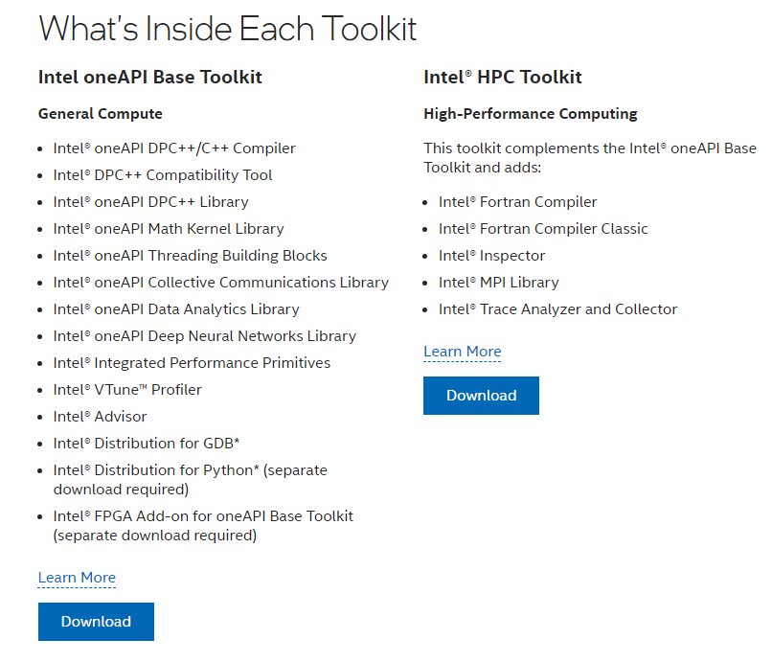772x662 pixels.
Task: Click Intel Distribution for GDB item
Action: [147, 444]
